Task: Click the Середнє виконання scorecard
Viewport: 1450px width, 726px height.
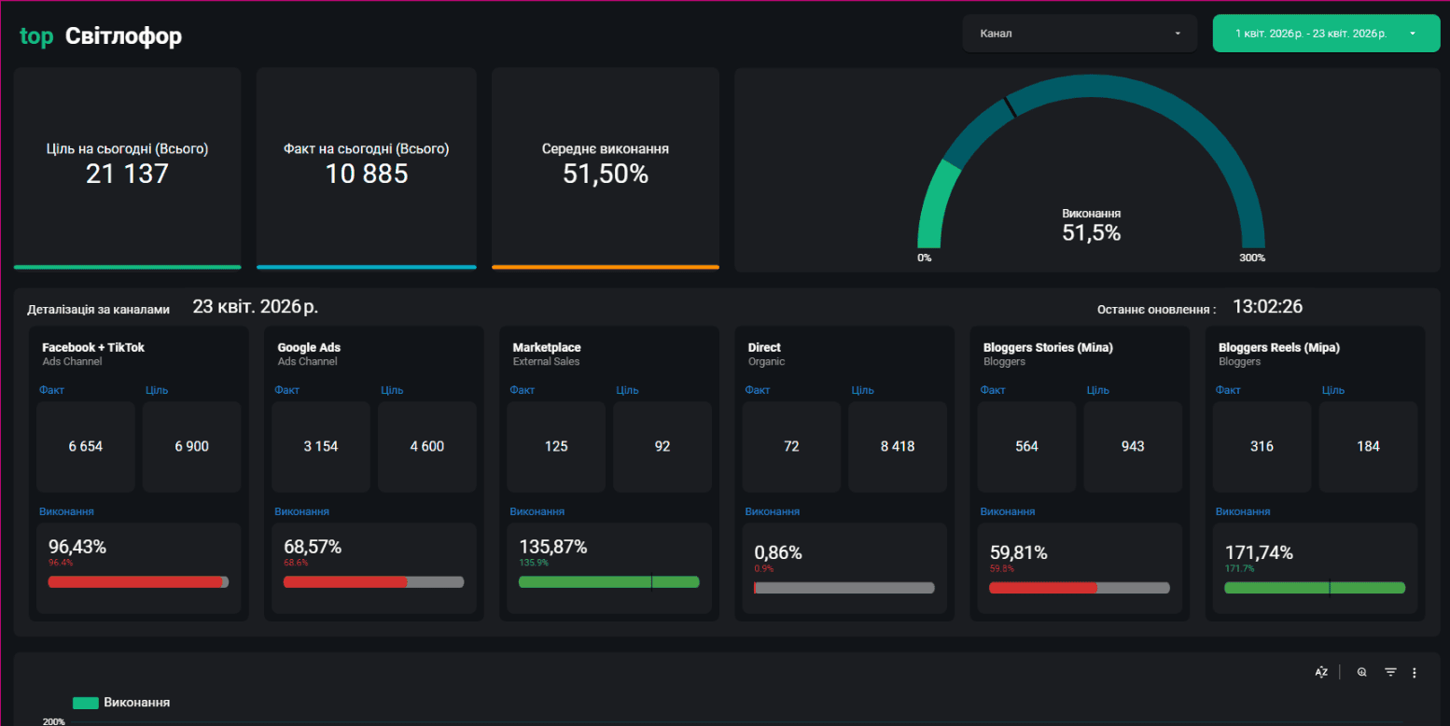Action: click(x=606, y=168)
